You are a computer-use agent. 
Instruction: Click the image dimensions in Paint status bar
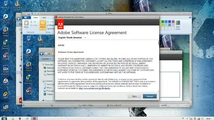point(86,105)
